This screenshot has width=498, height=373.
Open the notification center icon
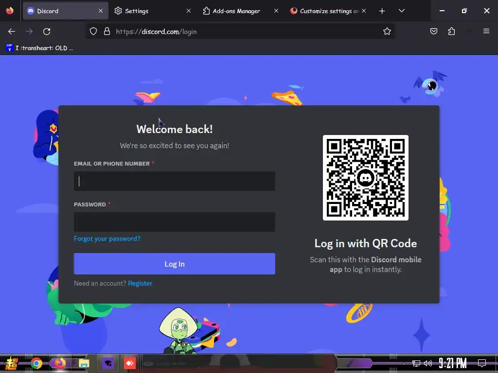click(482, 363)
